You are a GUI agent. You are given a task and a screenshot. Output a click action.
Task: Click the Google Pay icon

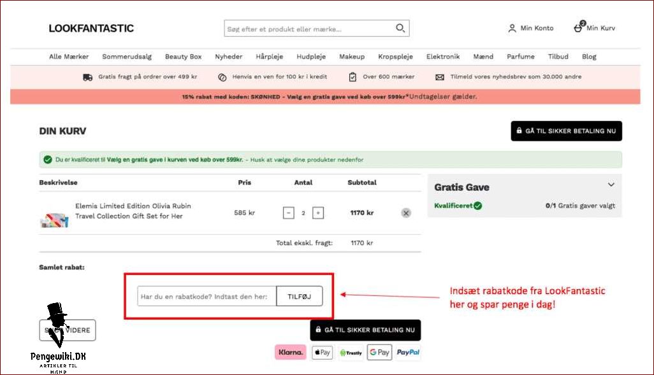(x=379, y=352)
